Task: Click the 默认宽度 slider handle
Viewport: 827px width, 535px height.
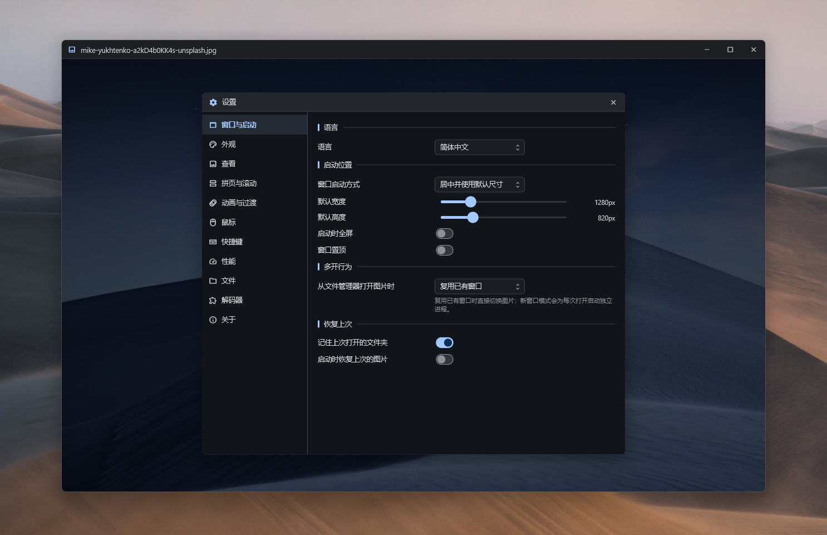Action: [471, 202]
